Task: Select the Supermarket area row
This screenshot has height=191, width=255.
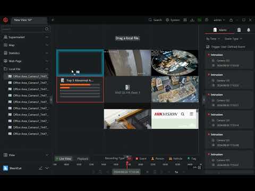Action: [26, 37]
